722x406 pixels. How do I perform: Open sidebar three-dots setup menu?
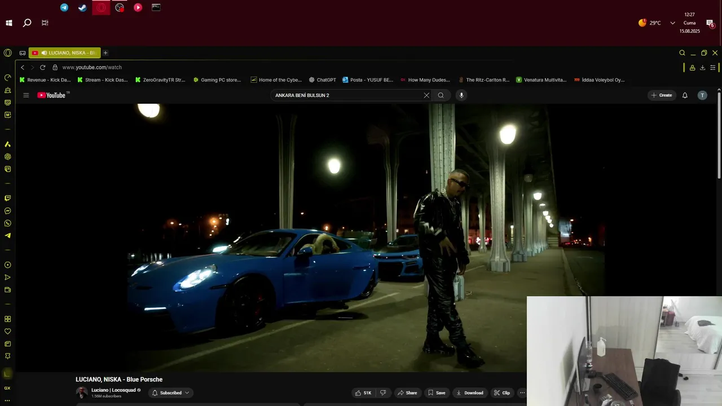click(x=7, y=400)
